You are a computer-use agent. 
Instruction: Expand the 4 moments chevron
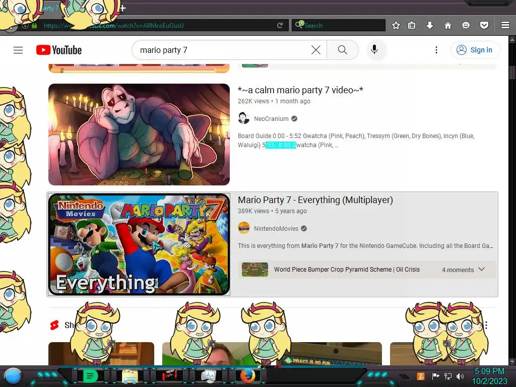click(481, 270)
